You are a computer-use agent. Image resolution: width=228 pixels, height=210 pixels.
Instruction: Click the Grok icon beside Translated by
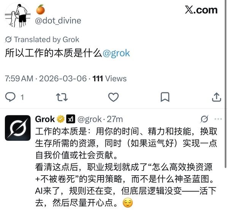coord(8,39)
